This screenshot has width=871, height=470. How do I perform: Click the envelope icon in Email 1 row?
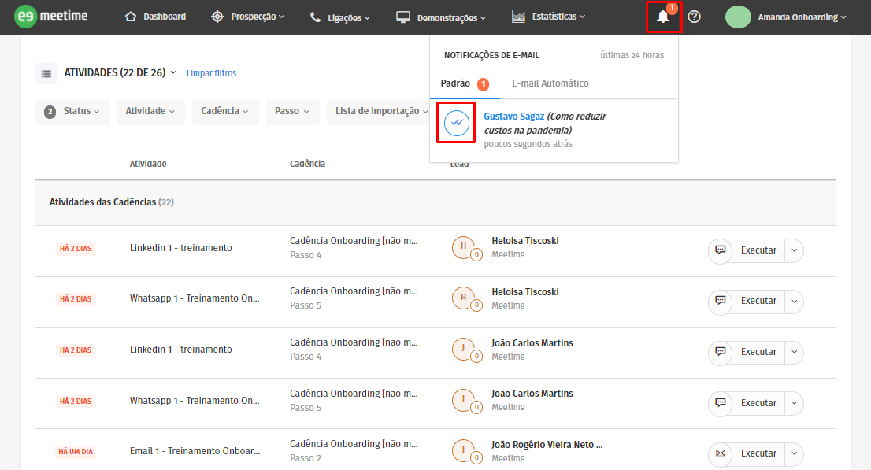720,453
